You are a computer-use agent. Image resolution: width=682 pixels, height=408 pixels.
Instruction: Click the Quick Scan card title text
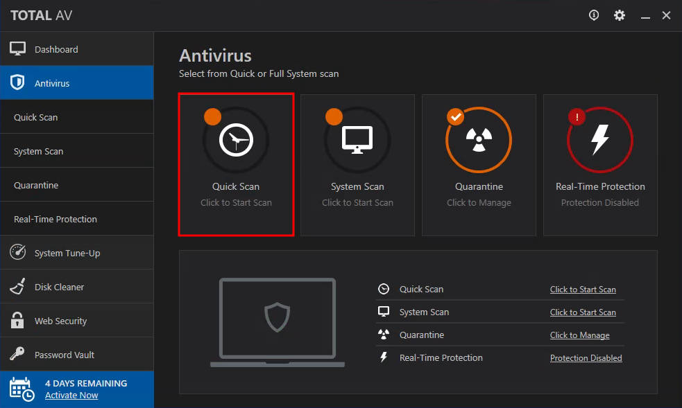point(236,186)
